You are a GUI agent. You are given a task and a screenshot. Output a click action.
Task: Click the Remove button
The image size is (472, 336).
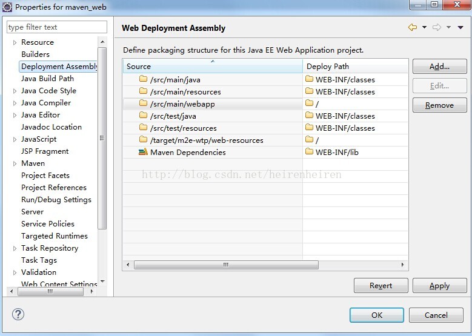click(439, 105)
